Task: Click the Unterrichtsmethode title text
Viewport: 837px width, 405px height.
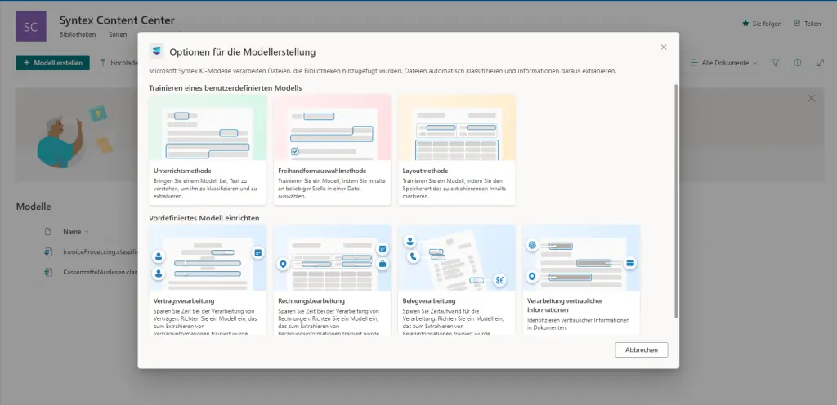Action: click(182, 171)
